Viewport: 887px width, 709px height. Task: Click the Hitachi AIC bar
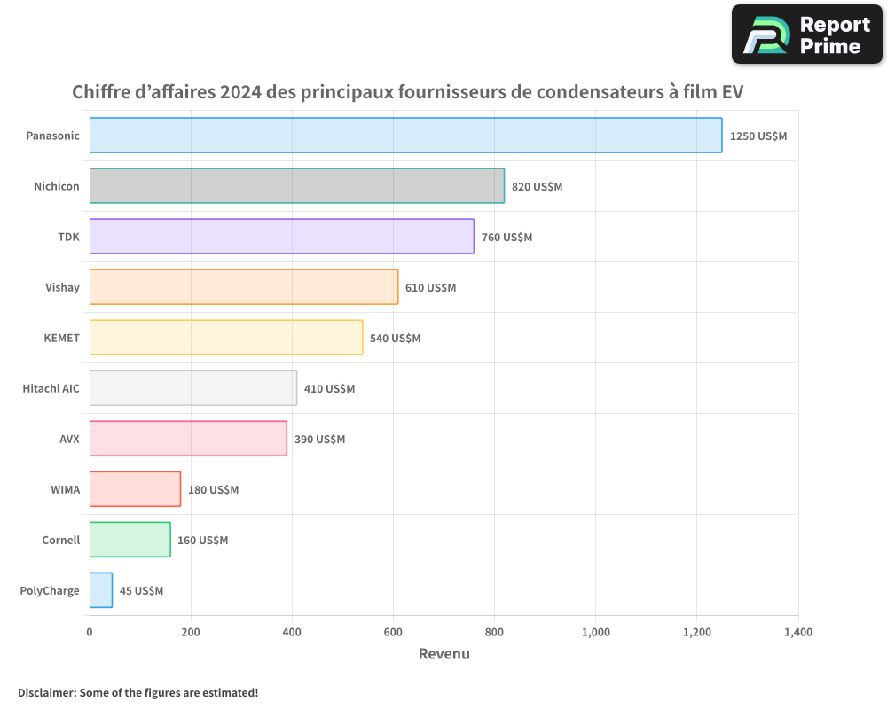(192, 388)
